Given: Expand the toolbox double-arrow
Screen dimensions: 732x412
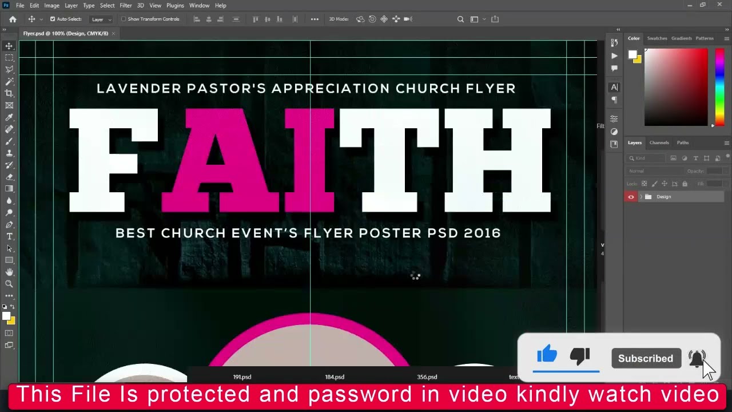Looking at the screenshot, I should pyautogui.click(x=3, y=29).
